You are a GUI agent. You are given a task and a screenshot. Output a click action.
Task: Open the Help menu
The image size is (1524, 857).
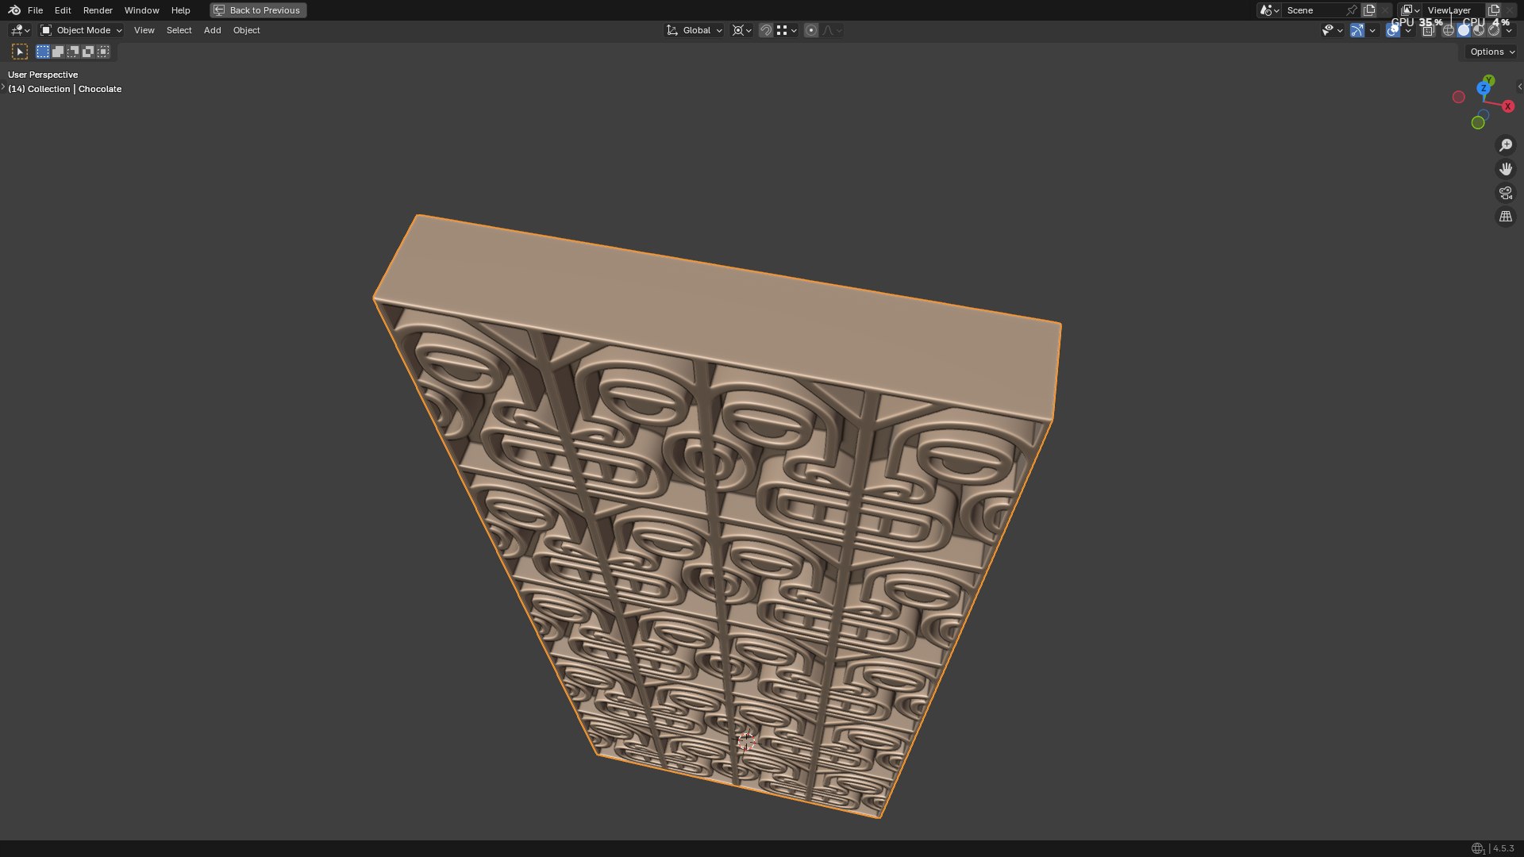point(180,10)
